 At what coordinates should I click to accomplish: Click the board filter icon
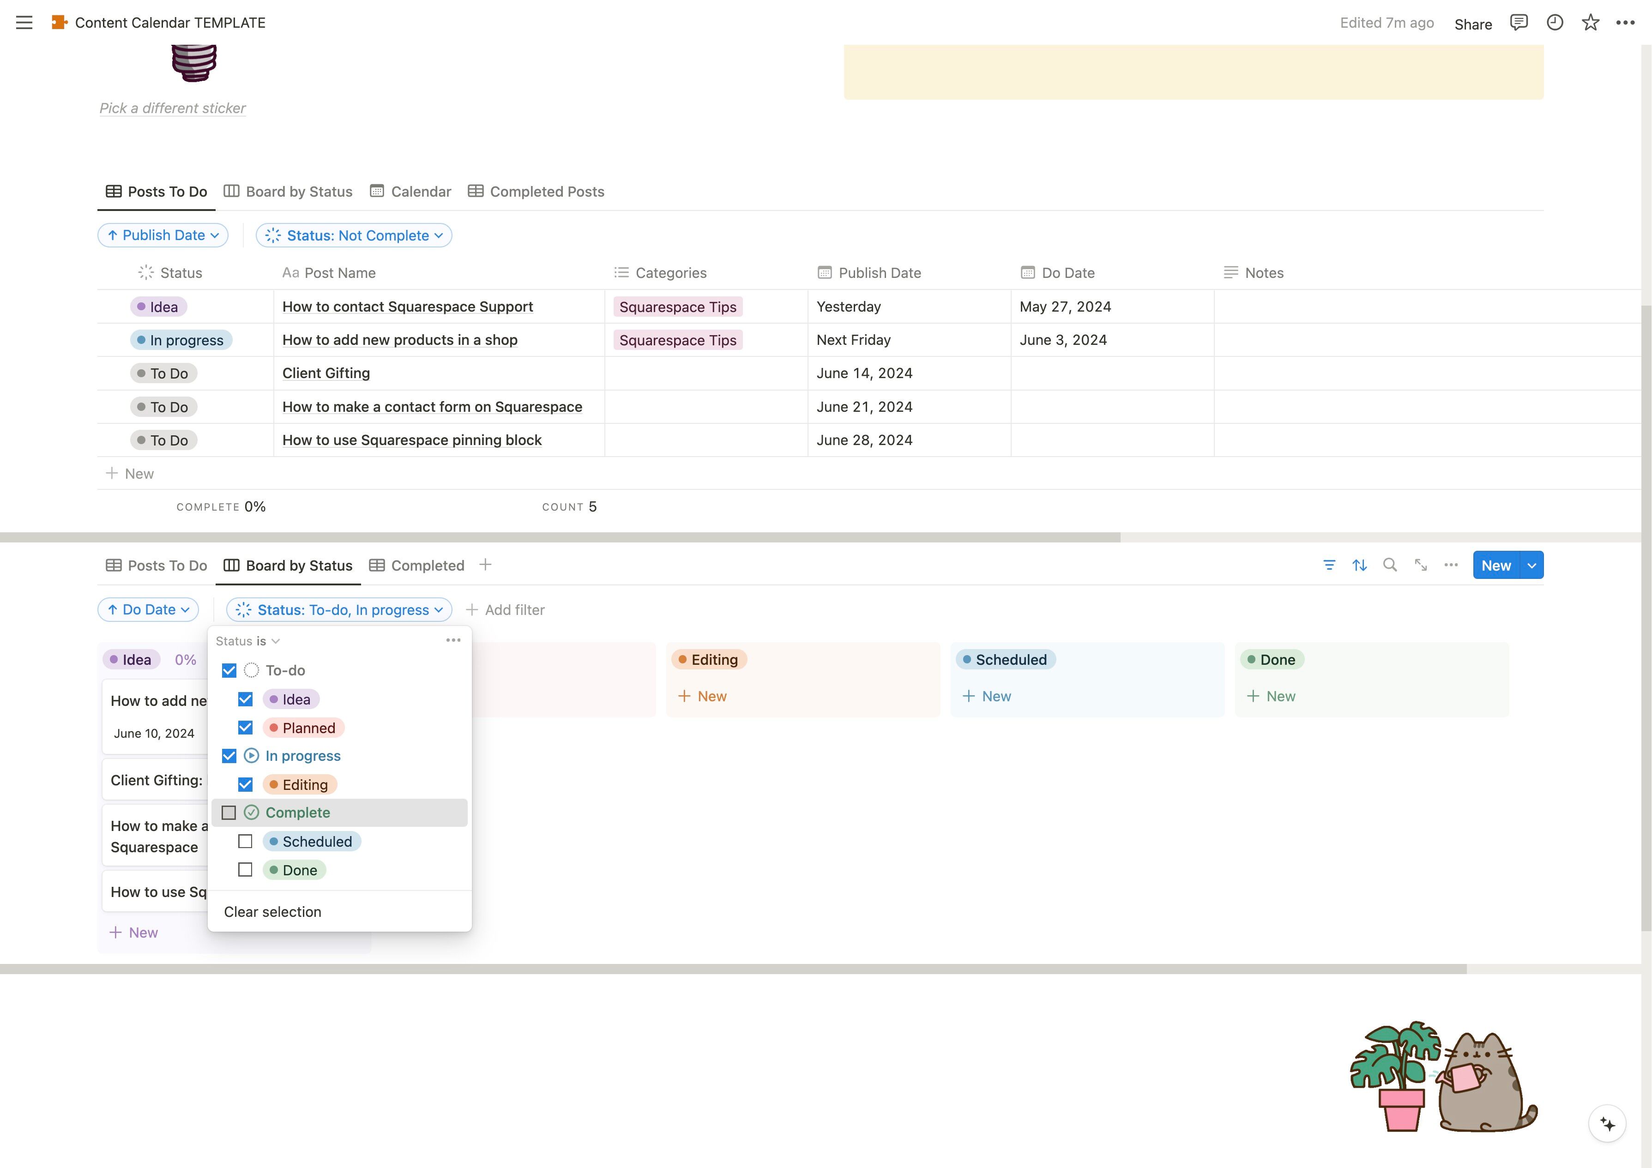[1329, 566]
